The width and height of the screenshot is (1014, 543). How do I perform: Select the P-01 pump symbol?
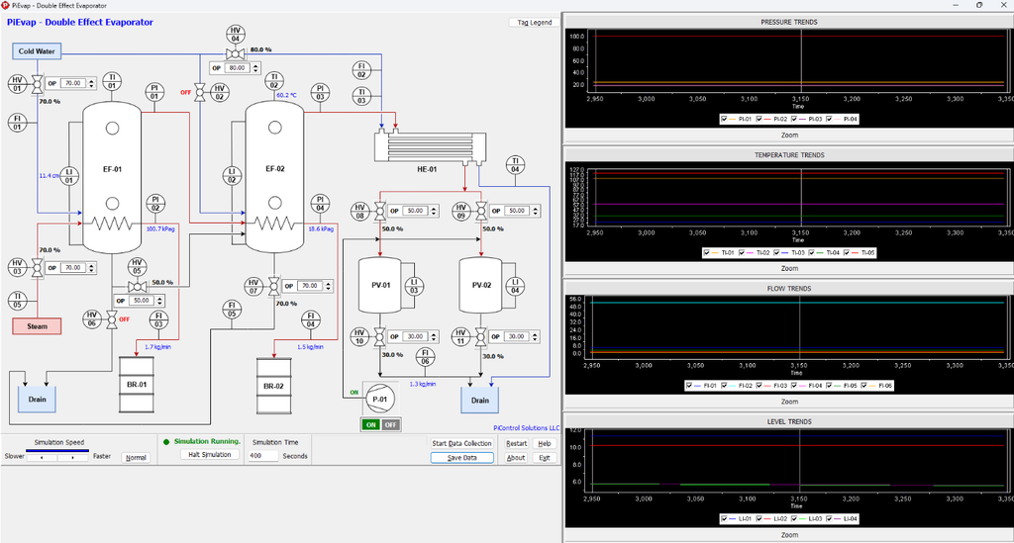[379, 399]
